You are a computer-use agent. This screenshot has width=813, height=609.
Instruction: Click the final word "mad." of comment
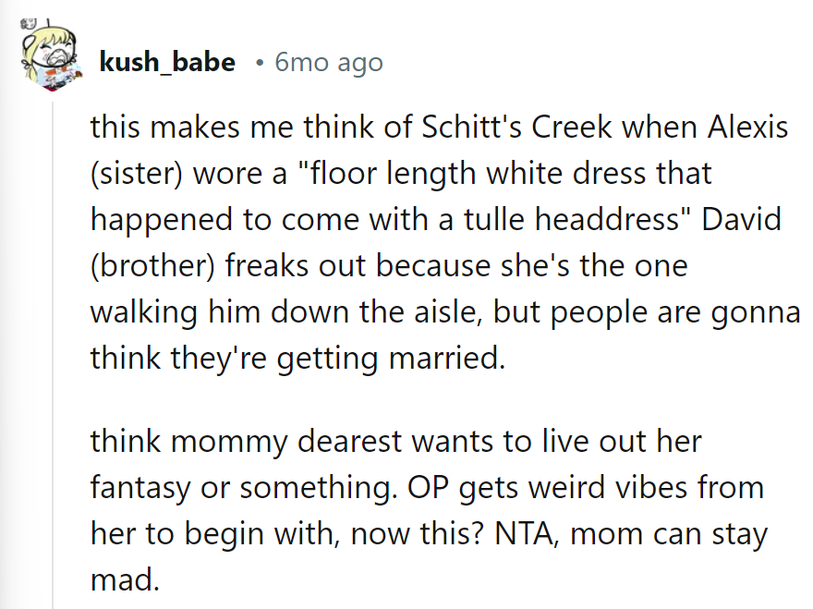[x=125, y=580]
